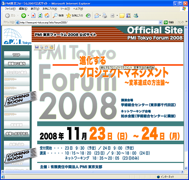This screenshot has width=189, height=180.
Task: Click the horizontal scrollbar right arrow
Action: click(x=182, y=172)
